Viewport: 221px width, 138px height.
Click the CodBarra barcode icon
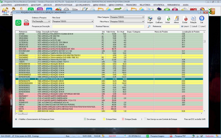[x=159, y=18]
